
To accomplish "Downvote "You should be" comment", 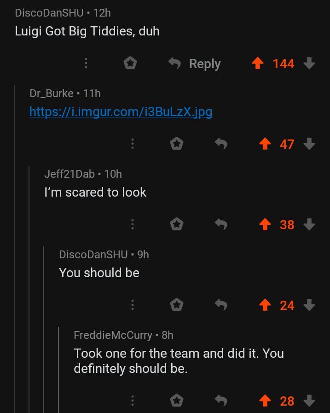I will pyautogui.click(x=309, y=305).
